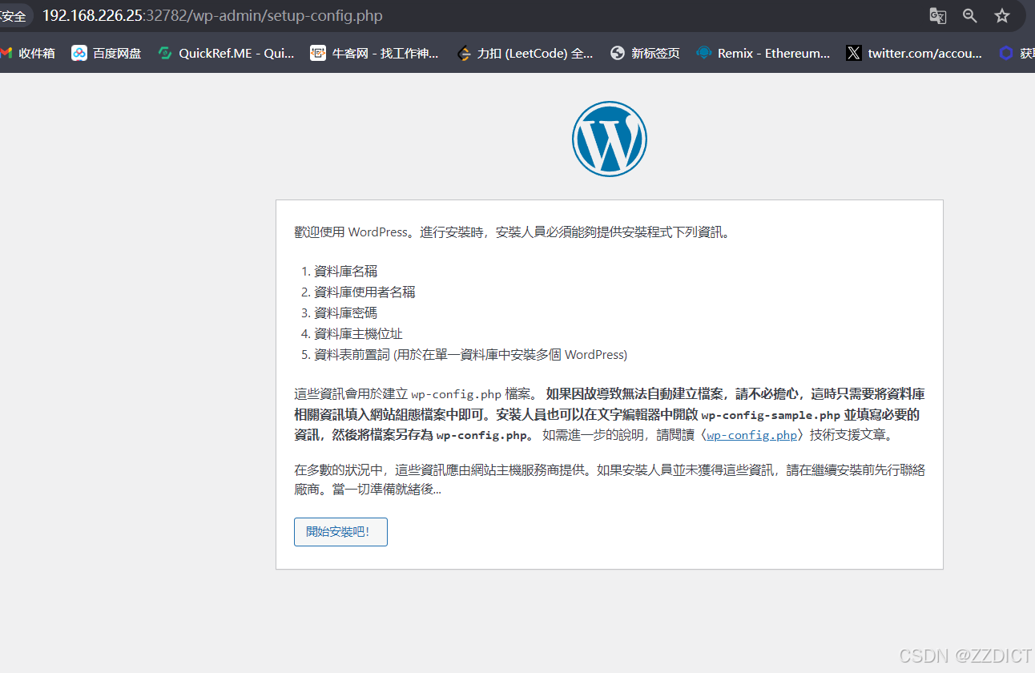Open the 新标签页 bookmark
Screen dimensions: 1035x673
645,53
